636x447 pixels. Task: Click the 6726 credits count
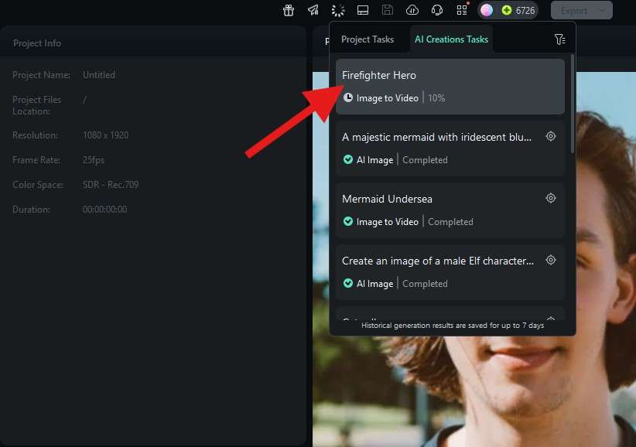point(525,11)
